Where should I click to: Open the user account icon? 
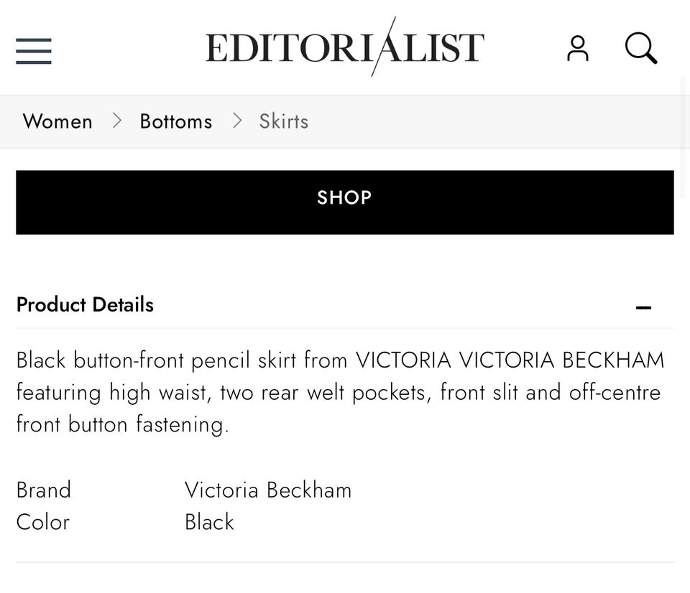pos(578,49)
